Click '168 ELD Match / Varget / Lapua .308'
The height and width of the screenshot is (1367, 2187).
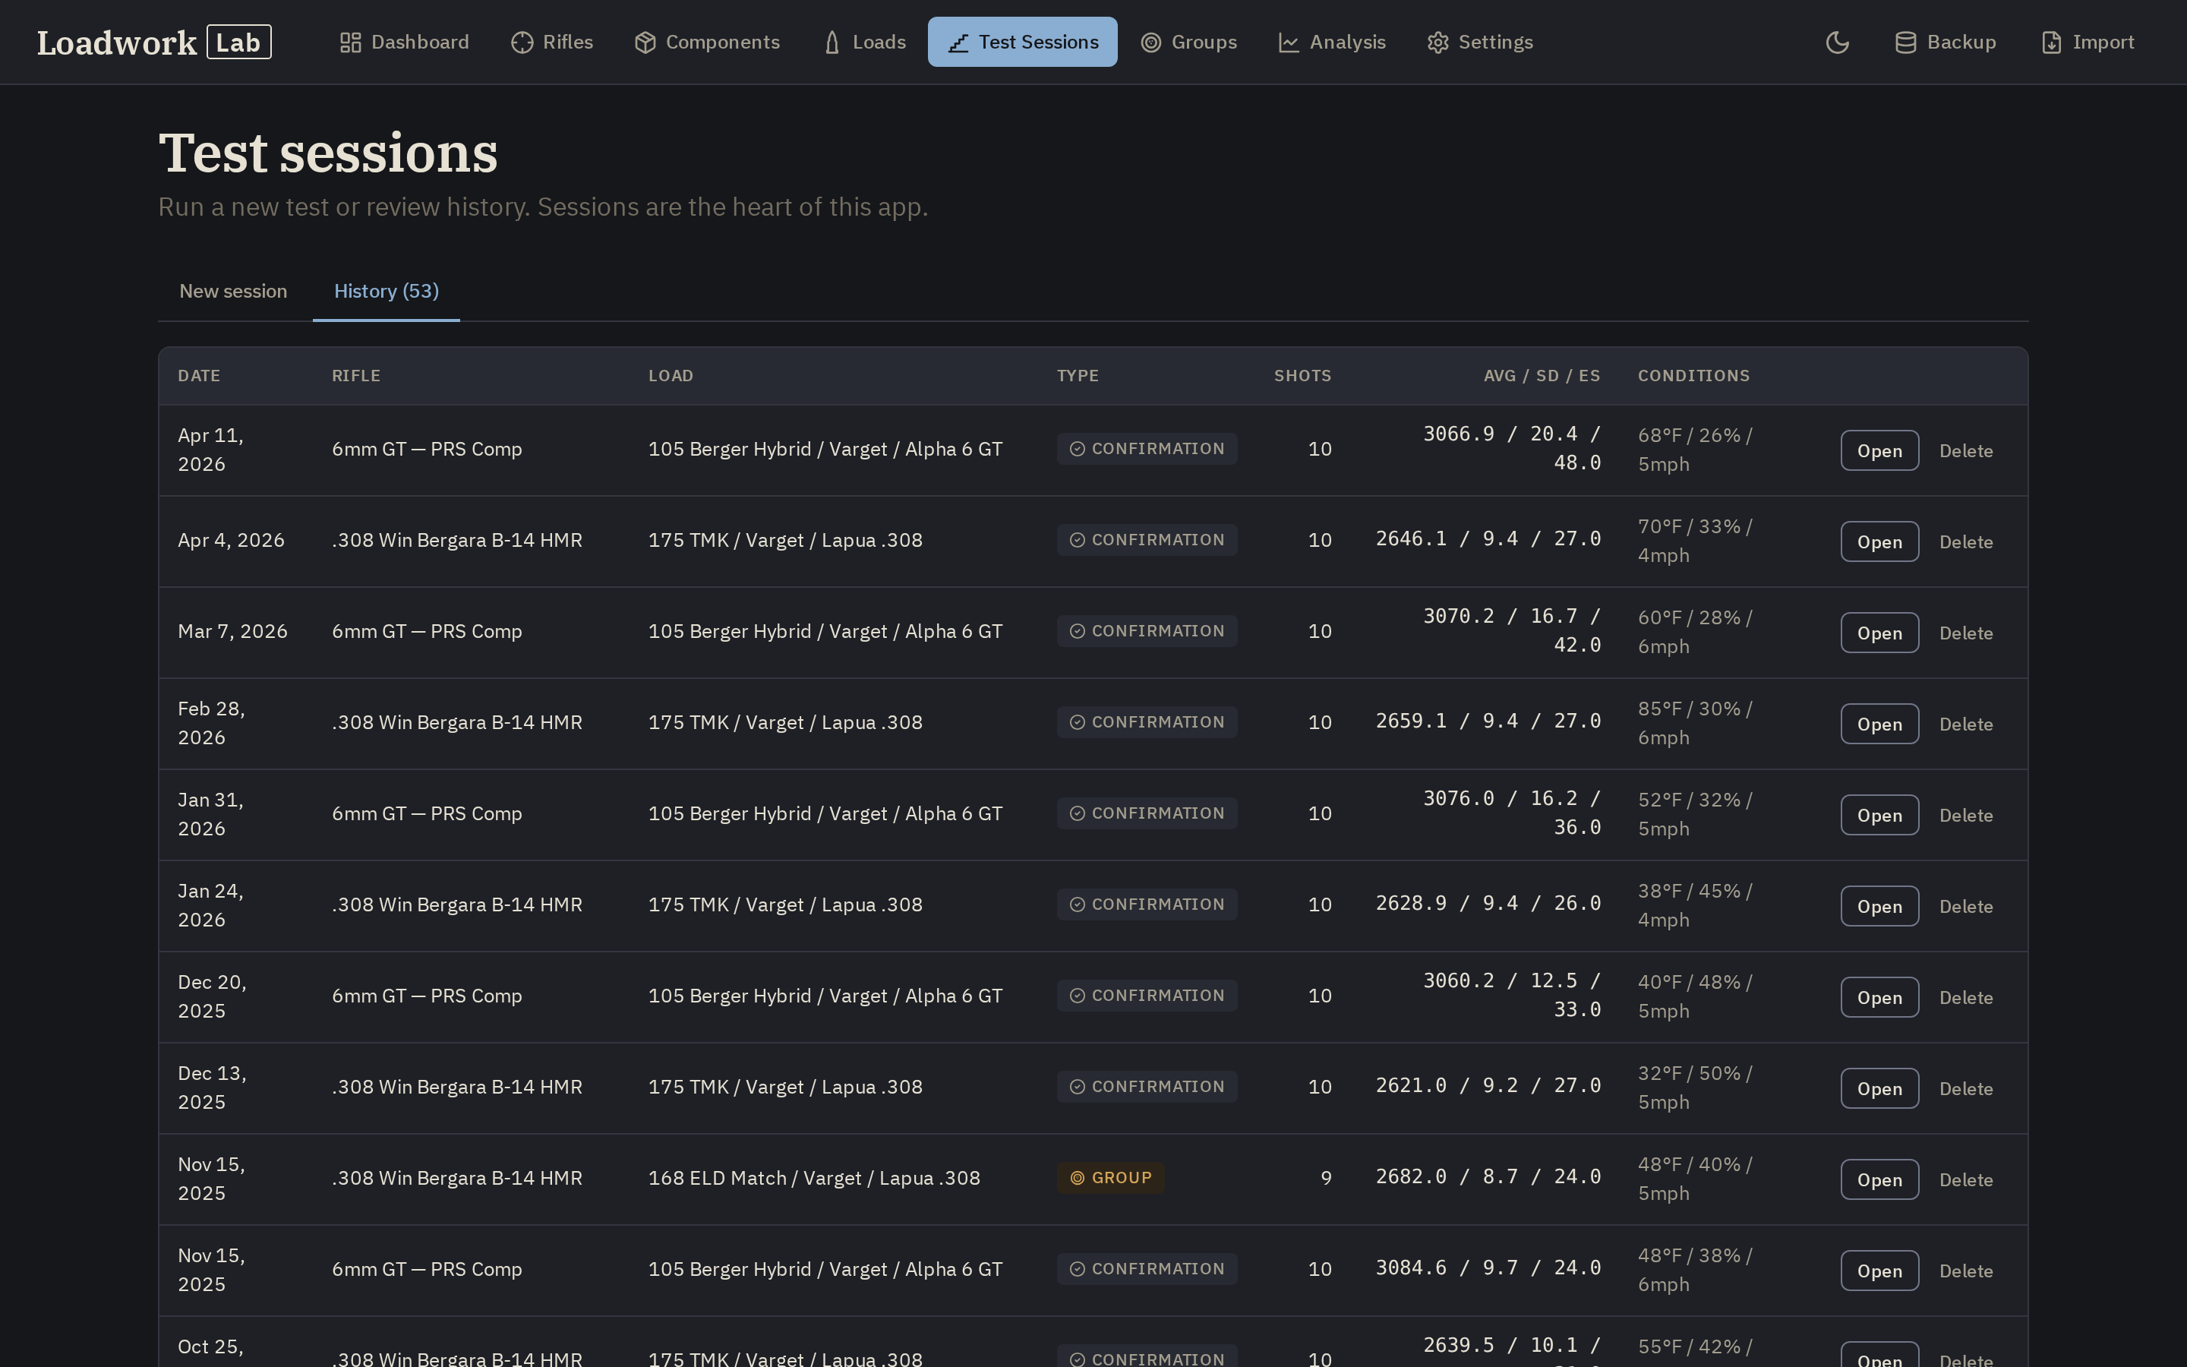tap(813, 1178)
